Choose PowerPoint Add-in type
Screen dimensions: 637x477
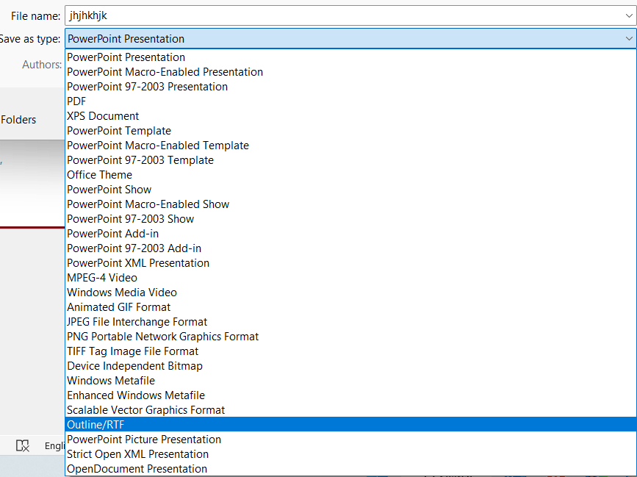pyautogui.click(x=350, y=234)
